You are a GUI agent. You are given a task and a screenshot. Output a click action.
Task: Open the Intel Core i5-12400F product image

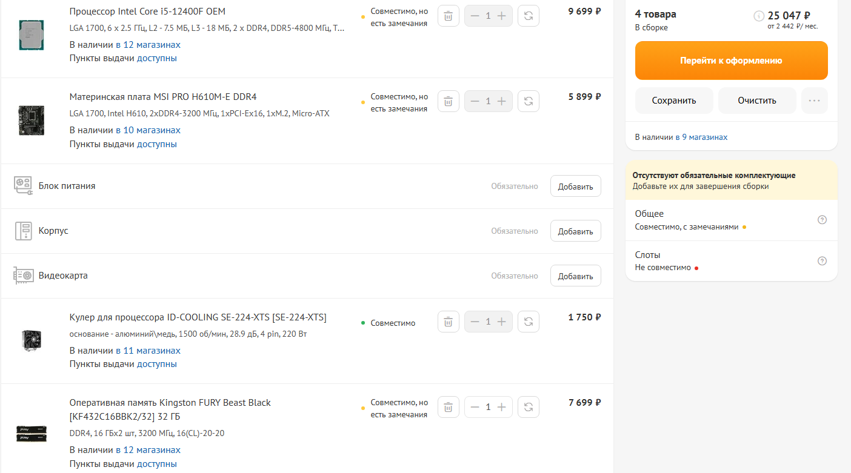click(31, 35)
